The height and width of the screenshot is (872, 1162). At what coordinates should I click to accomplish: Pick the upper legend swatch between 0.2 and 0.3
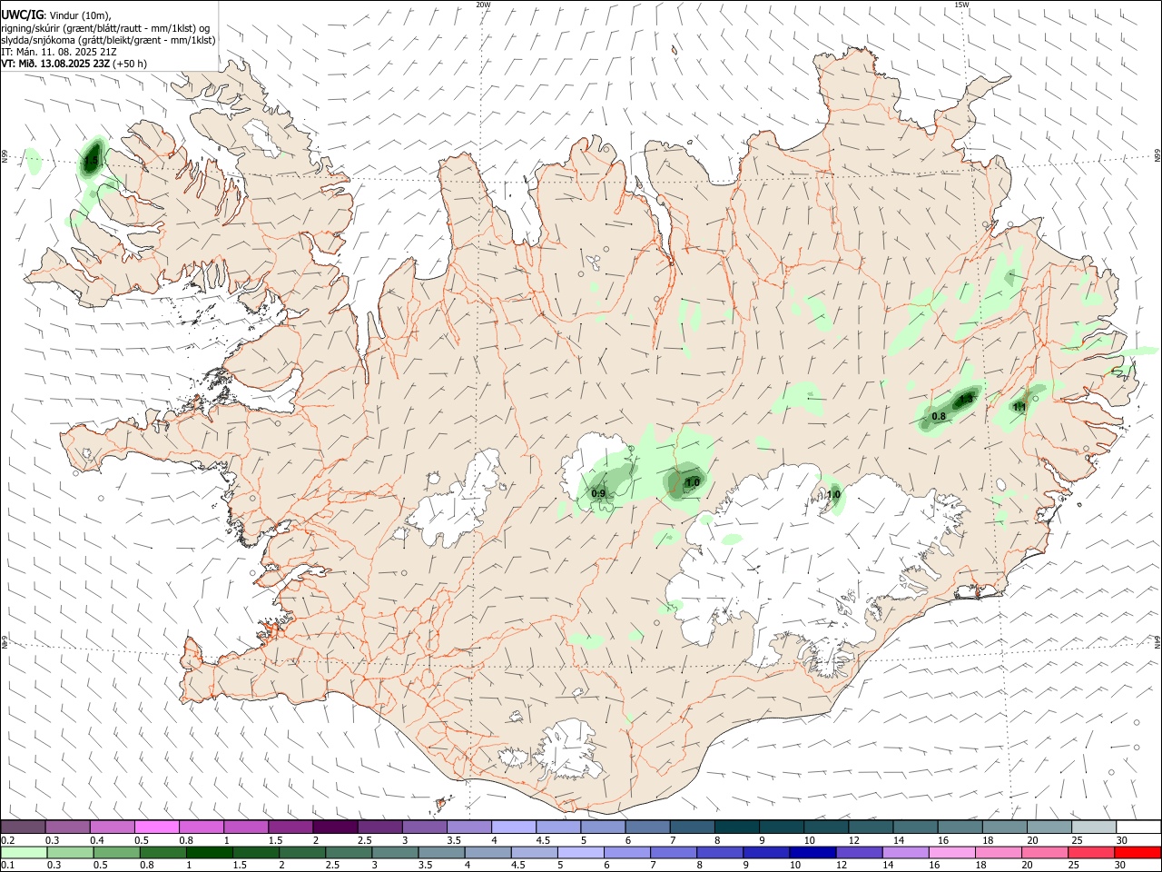pyautogui.click(x=23, y=827)
